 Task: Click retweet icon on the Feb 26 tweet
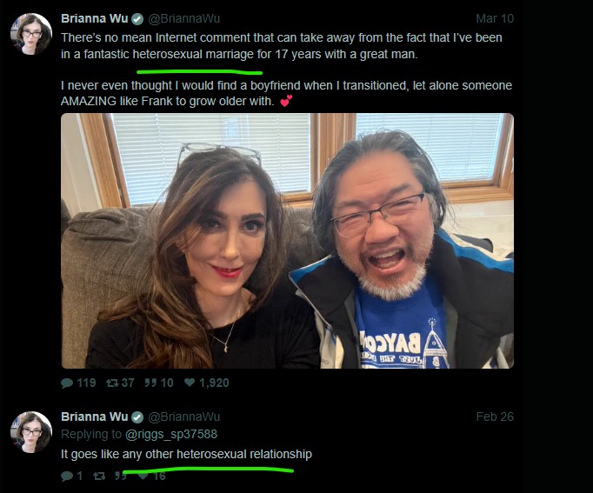(99, 476)
